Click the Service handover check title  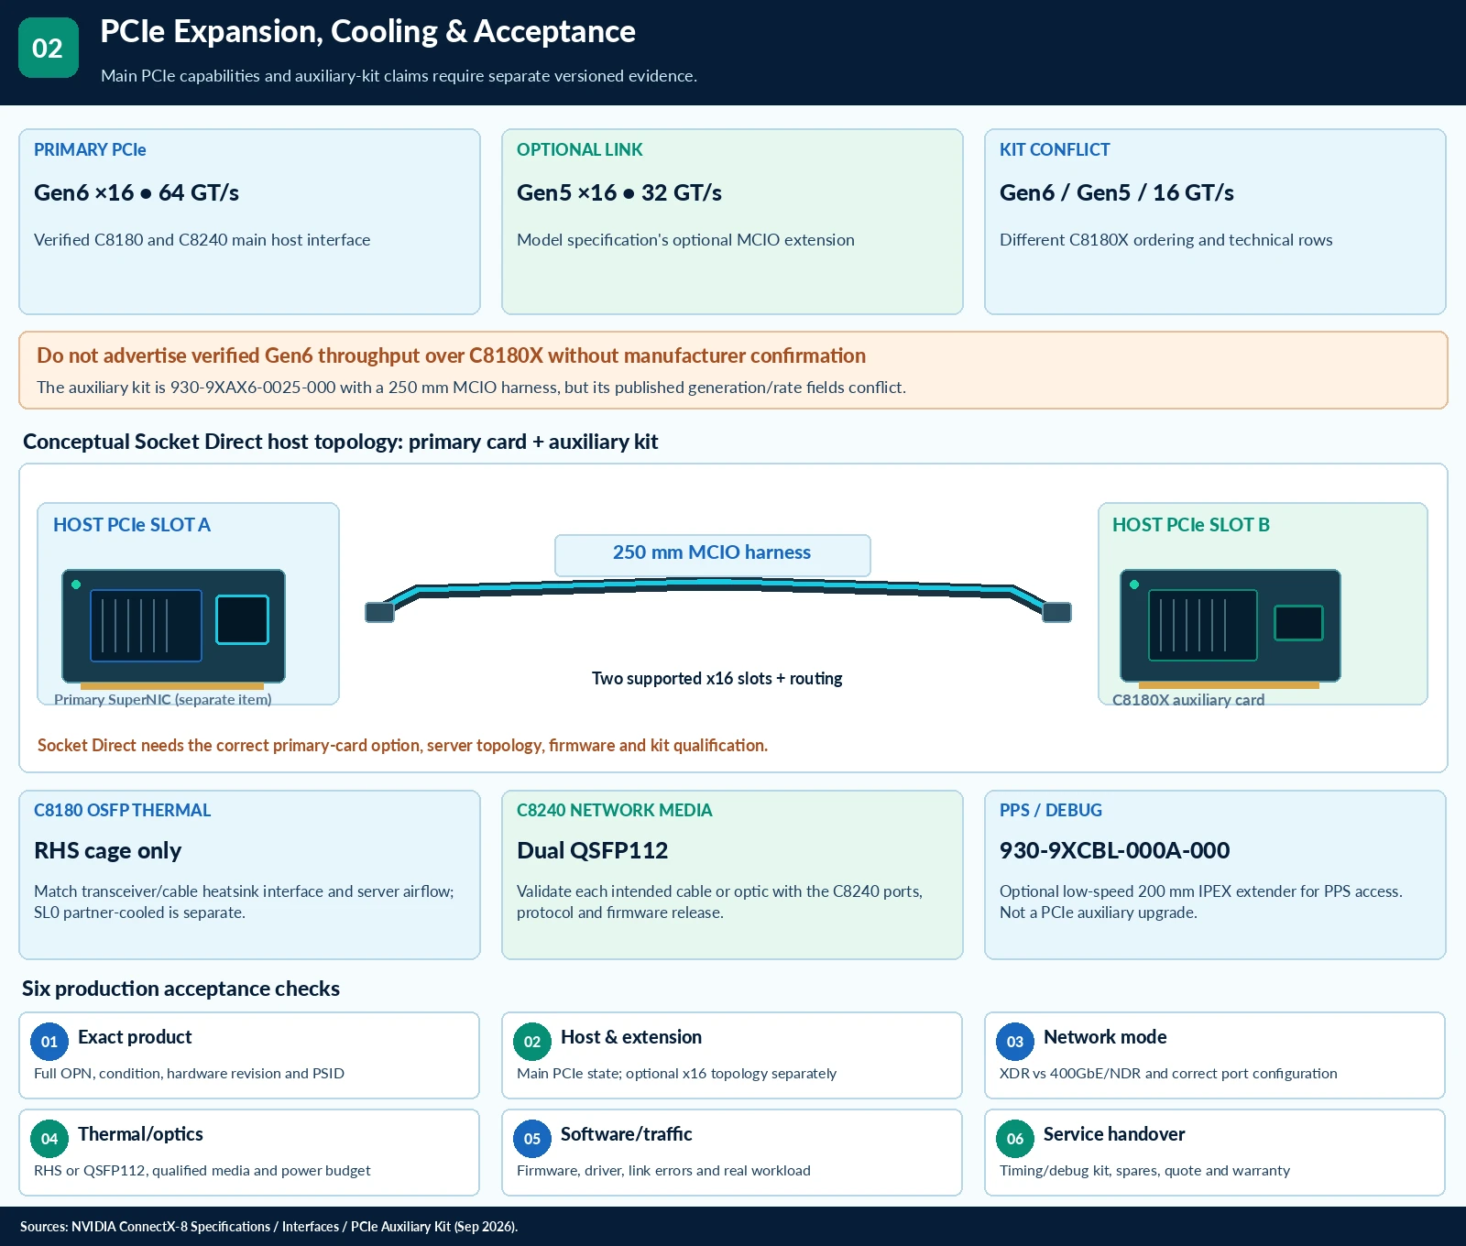point(1114,1134)
